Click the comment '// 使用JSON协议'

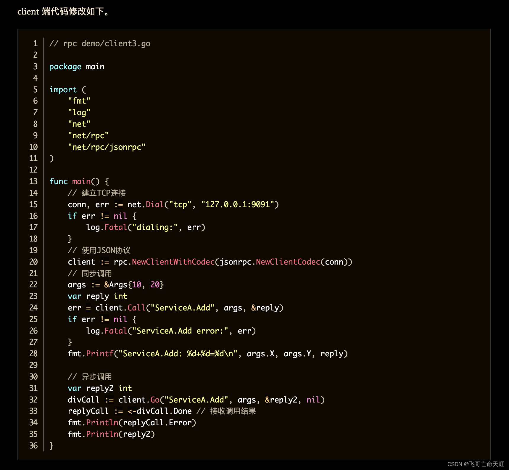(99, 250)
